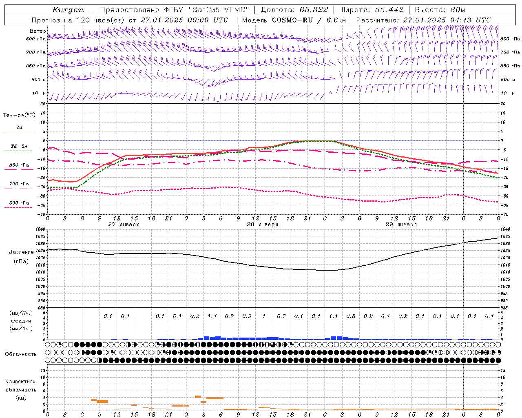Click the (мм/3ч.) precipitation unit label
The height and width of the screenshot is (418, 522).
pyautogui.click(x=21, y=313)
